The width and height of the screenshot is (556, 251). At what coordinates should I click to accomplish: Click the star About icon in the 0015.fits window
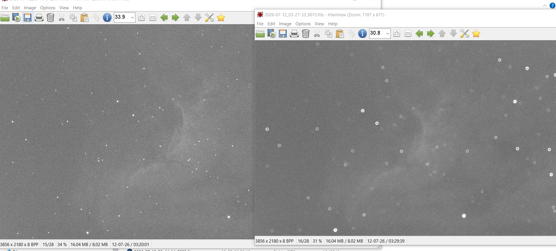476,34
